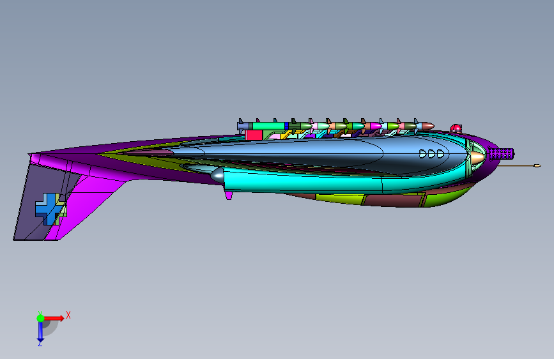Select the long green segment of the top missile
The image size is (554, 359).
click(x=268, y=126)
